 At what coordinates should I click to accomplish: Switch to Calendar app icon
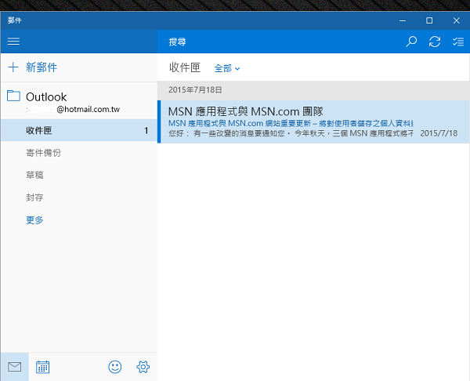42,367
